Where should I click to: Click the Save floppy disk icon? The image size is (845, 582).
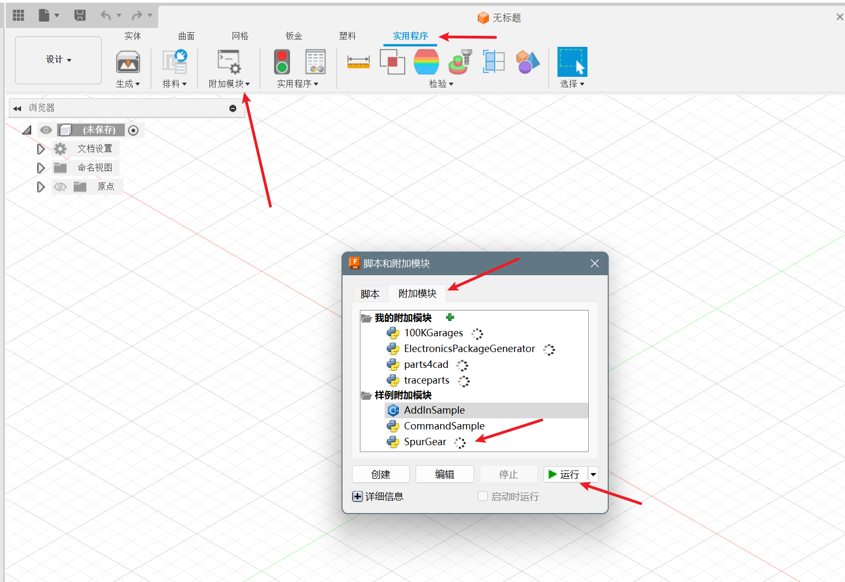click(80, 15)
